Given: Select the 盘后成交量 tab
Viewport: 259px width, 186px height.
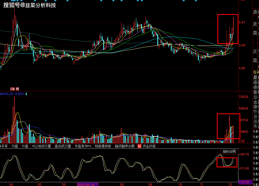Looking at the screenshot, I should [x=63, y=146].
